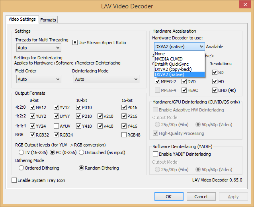Uncheck P210 output format
This screenshot has width=254, height=207.
pyautogui.click(x=78, y=116)
